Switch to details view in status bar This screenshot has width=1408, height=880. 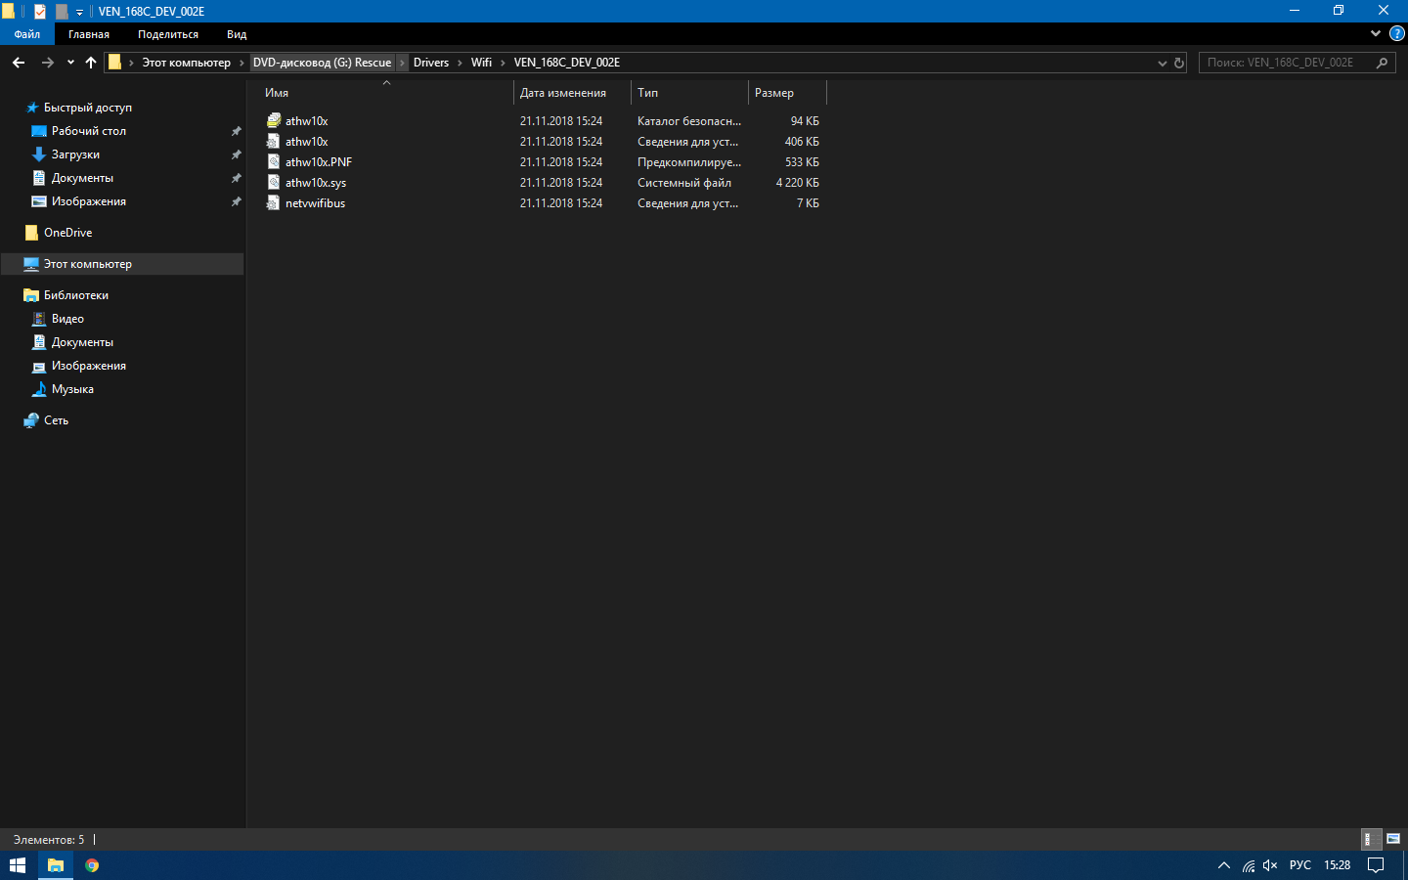pyautogui.click(x=1371, y=839)
